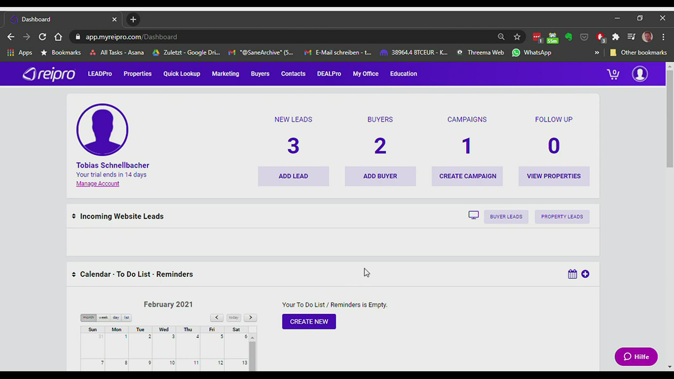This screenshot has height=379, width=674.
Task: Click the ADD LEAD button
Action: [x=293, y=176]
